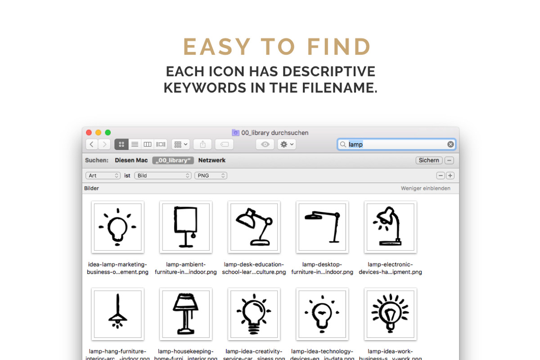This screenshot has width=540, height=360.
Task: Select the lamp-idea-creativity bulb thumbnail
Action: coord(254,314)
